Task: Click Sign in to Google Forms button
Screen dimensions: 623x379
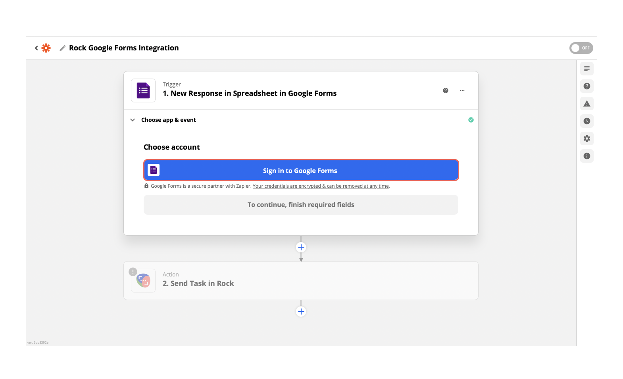Action: coord(300,171)
